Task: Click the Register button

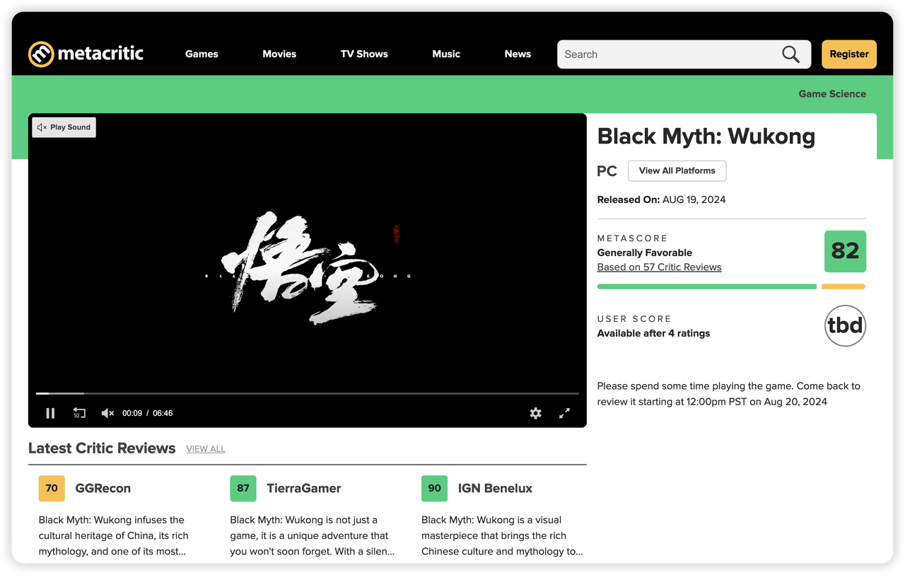Action: coord(848,54)
